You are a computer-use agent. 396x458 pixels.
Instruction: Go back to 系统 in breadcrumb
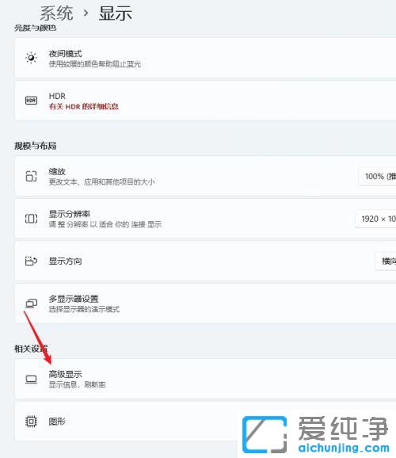coord(56,13)
